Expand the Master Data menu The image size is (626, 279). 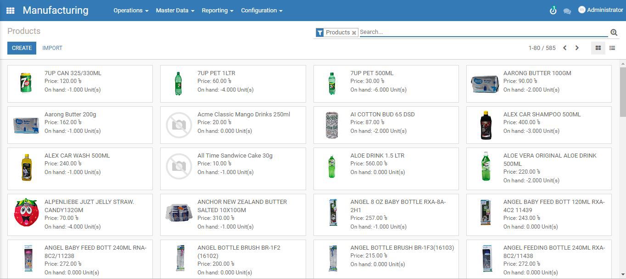pyautogui.click(x=175, y=10)
